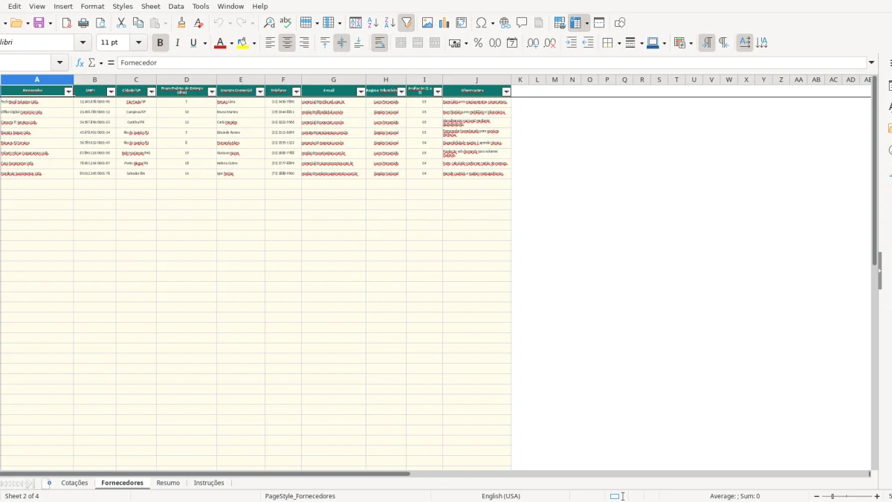This screenshot has height=502, width=892.
Task: Open draw shapes tool
Action: (x=620, y=23)
